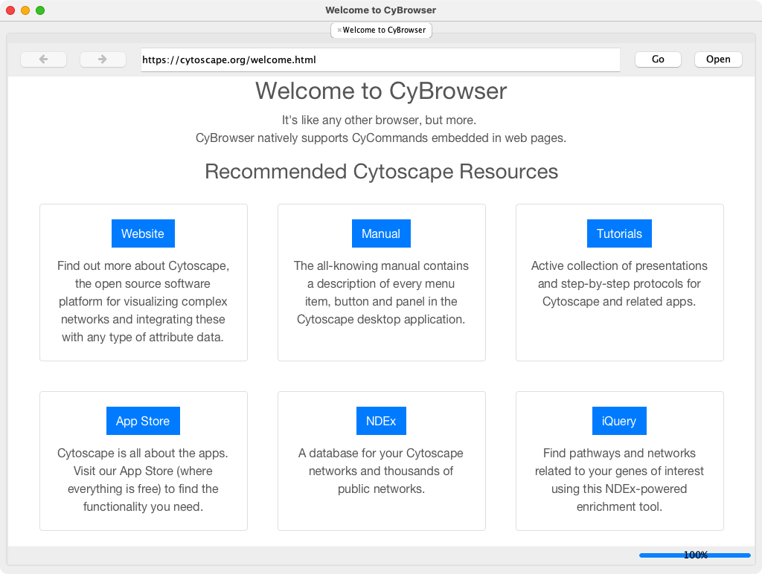Open the Tutorials resource link
Screen dimensions: 762x574
click(619, 233)
